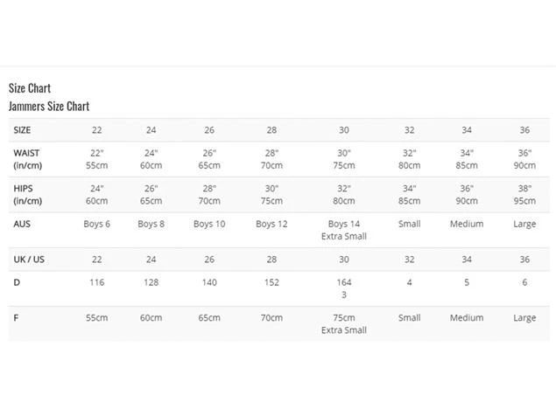Click the SIZE row header

22,129
